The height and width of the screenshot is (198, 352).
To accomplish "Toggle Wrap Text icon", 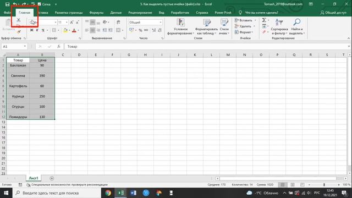I will coord(118,22).
